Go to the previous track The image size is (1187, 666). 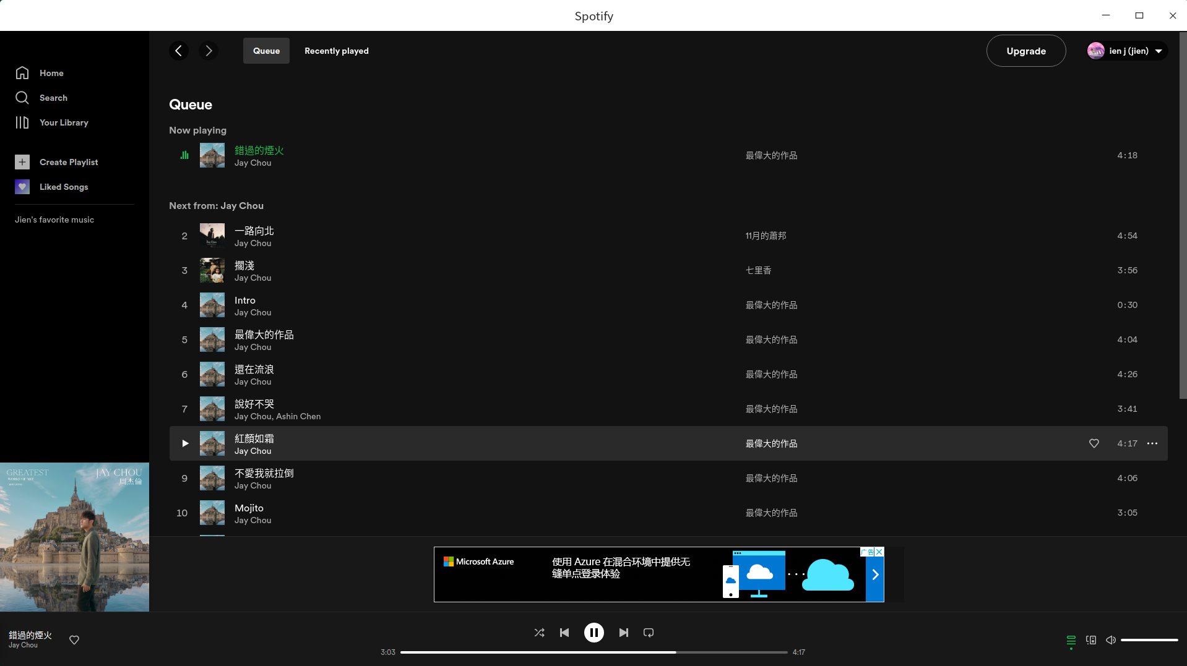coord(564,633)
